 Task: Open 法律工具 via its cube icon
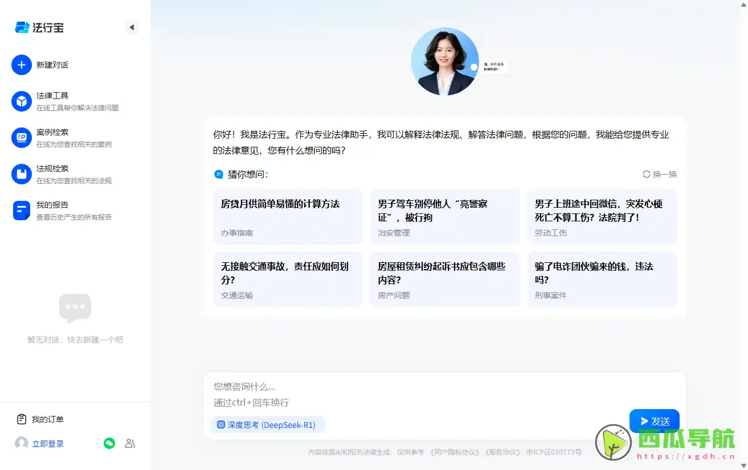pyautogui.click(x=21, y=101)
